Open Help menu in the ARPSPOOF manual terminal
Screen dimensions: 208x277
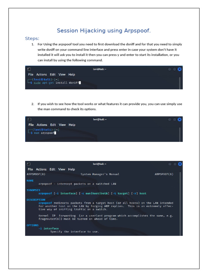pyautogui.click(x=71, y=170)
